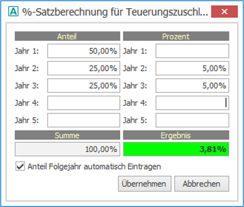Click the Ergebnis header label
244x207 pixels.
coord(176,135)
